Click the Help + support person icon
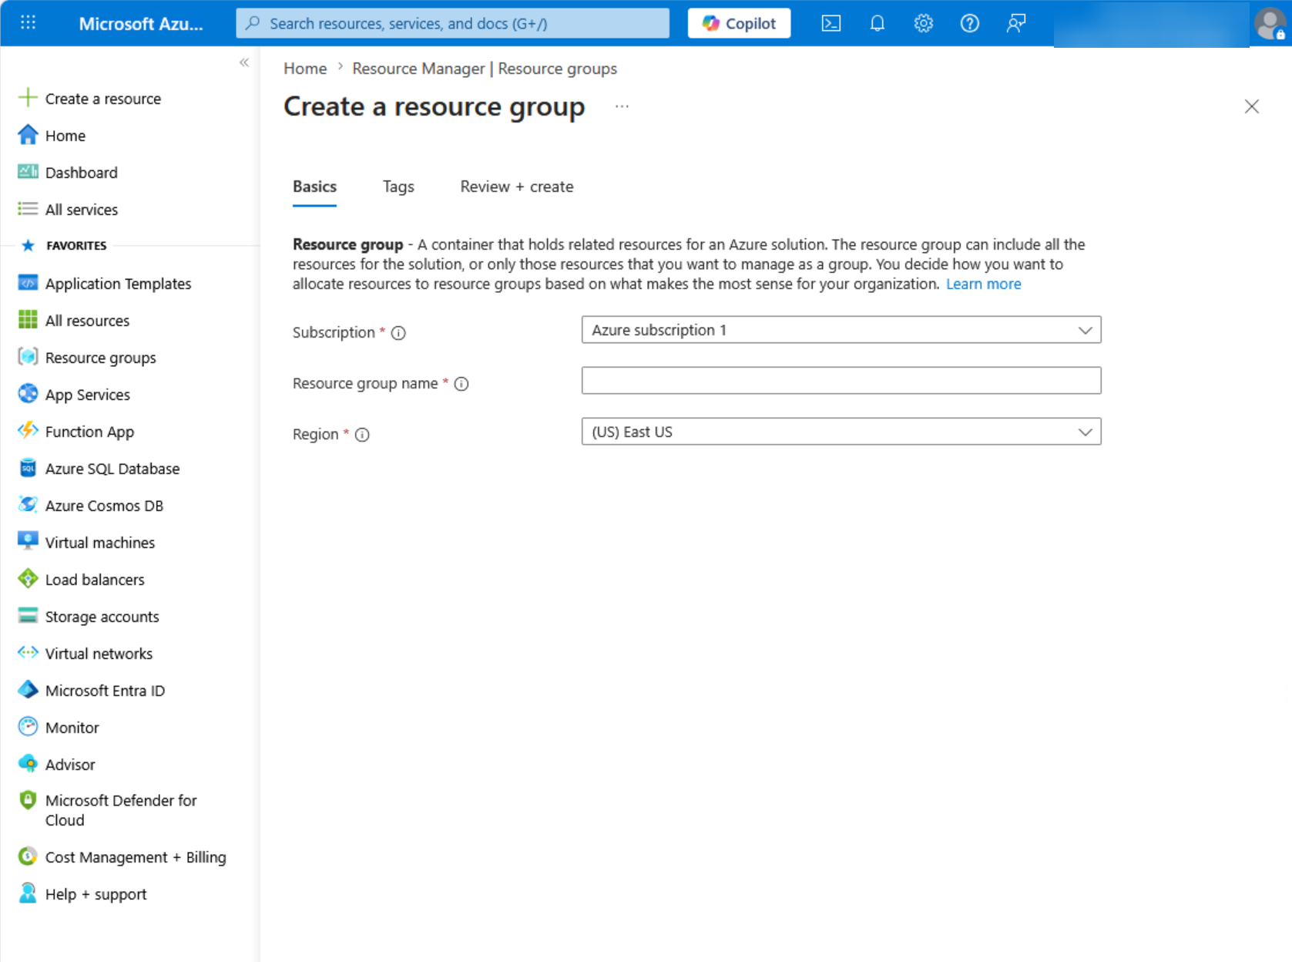This screenshot has width=1292, height=962. click(28, 893)
